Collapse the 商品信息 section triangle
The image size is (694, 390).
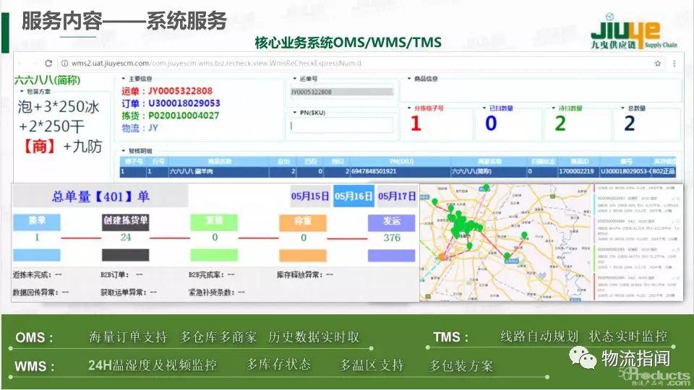pyautogui.click(x=409, y=78)
